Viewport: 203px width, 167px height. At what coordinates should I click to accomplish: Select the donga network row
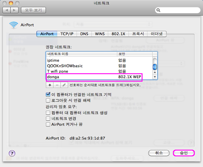94,77
